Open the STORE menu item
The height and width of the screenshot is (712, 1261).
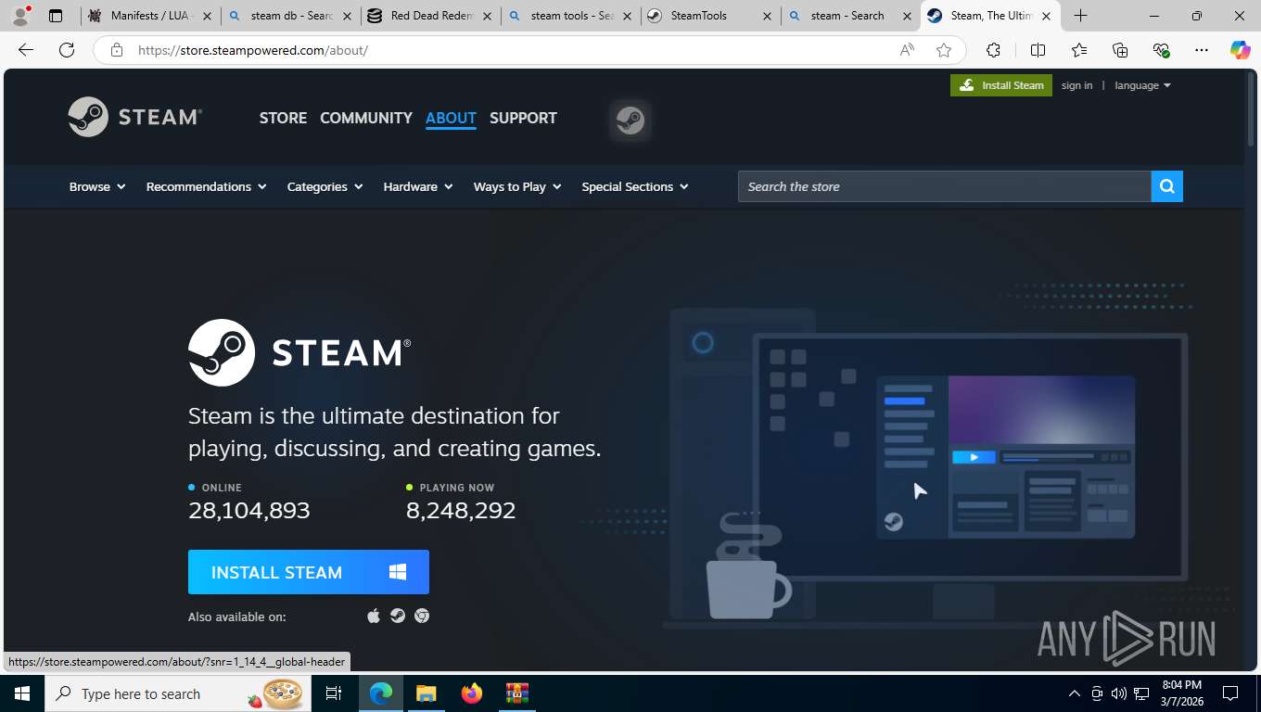click(x=283, y=118)
